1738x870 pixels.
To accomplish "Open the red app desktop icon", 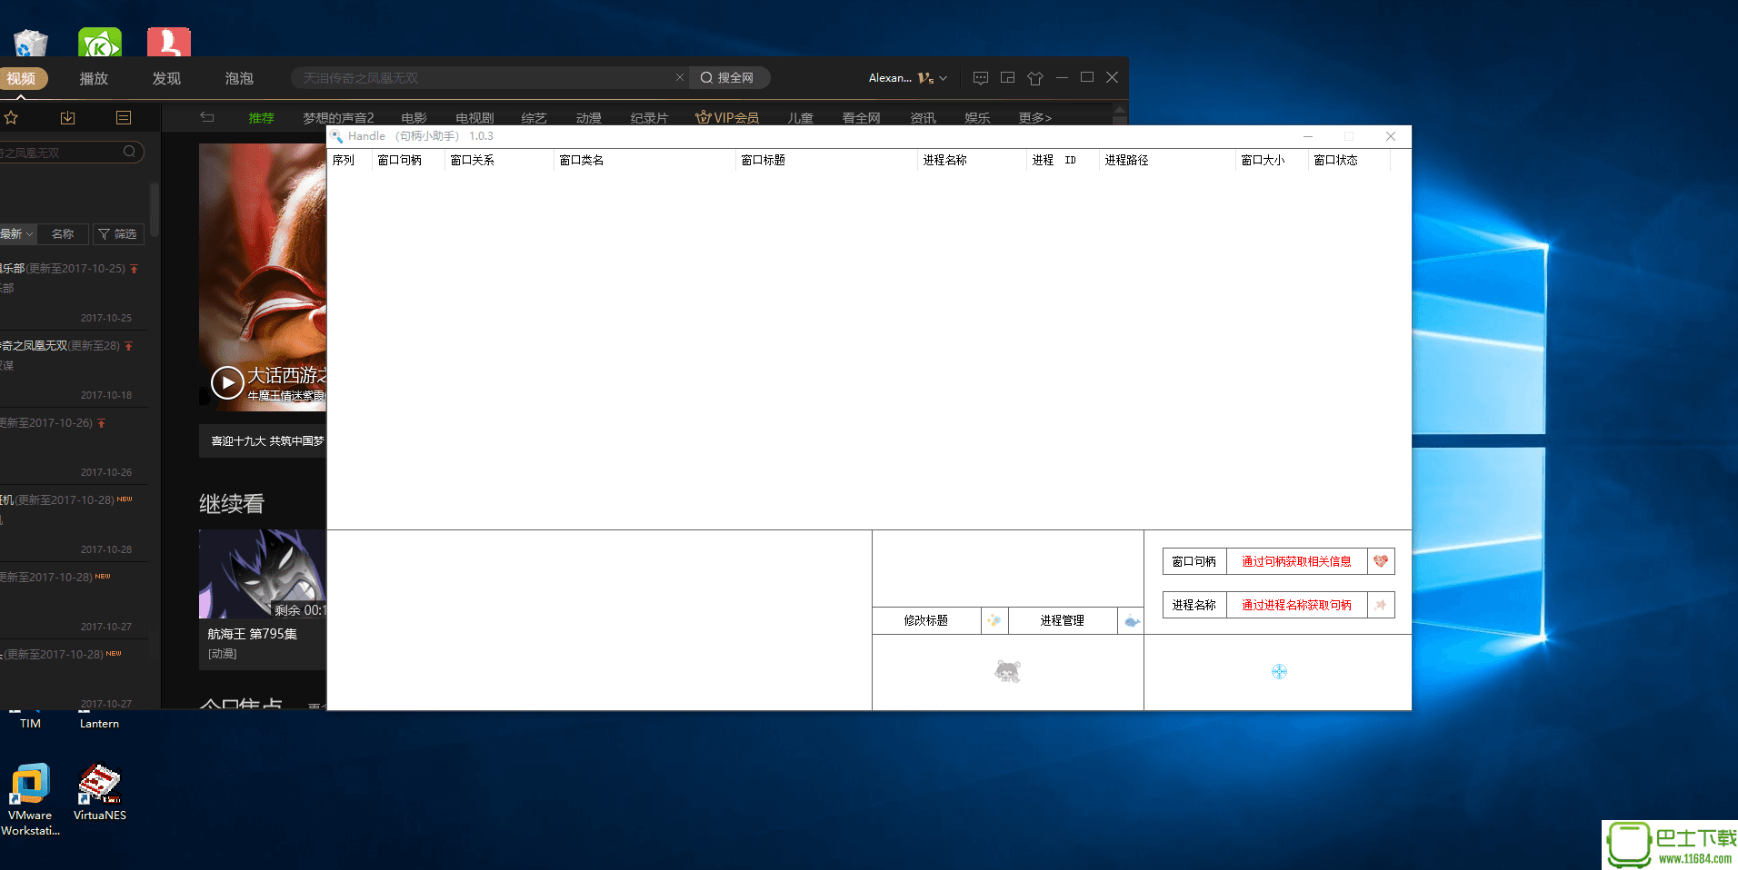I will [x=169, y=42].
